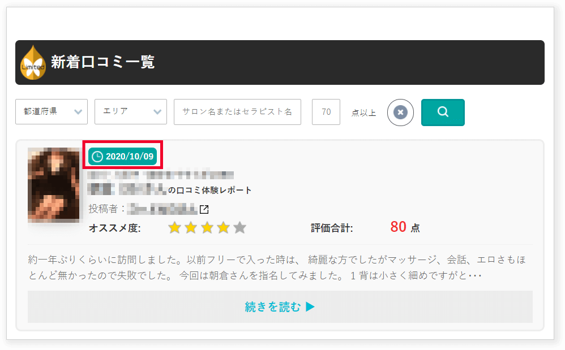
Task: Select the minimum score field showing 70
Action: pyautogui.click(x=326, y=112)
